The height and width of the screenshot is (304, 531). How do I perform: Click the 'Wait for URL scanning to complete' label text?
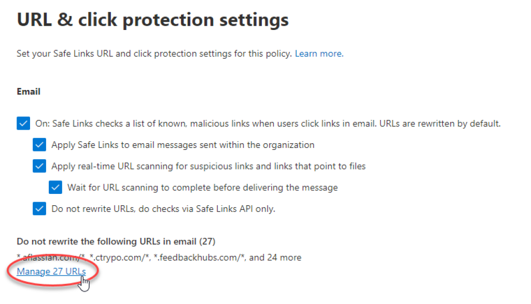[x=202, y=187]
